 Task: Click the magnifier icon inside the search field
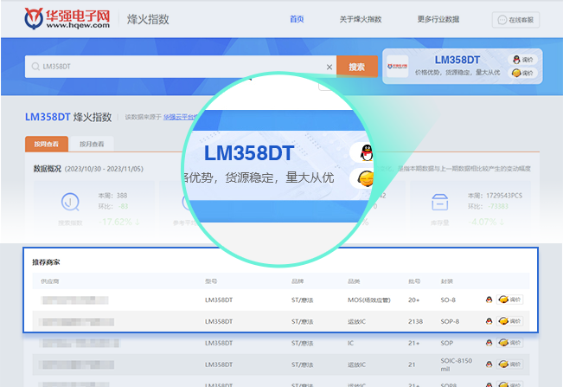click(x=35, y=67)
